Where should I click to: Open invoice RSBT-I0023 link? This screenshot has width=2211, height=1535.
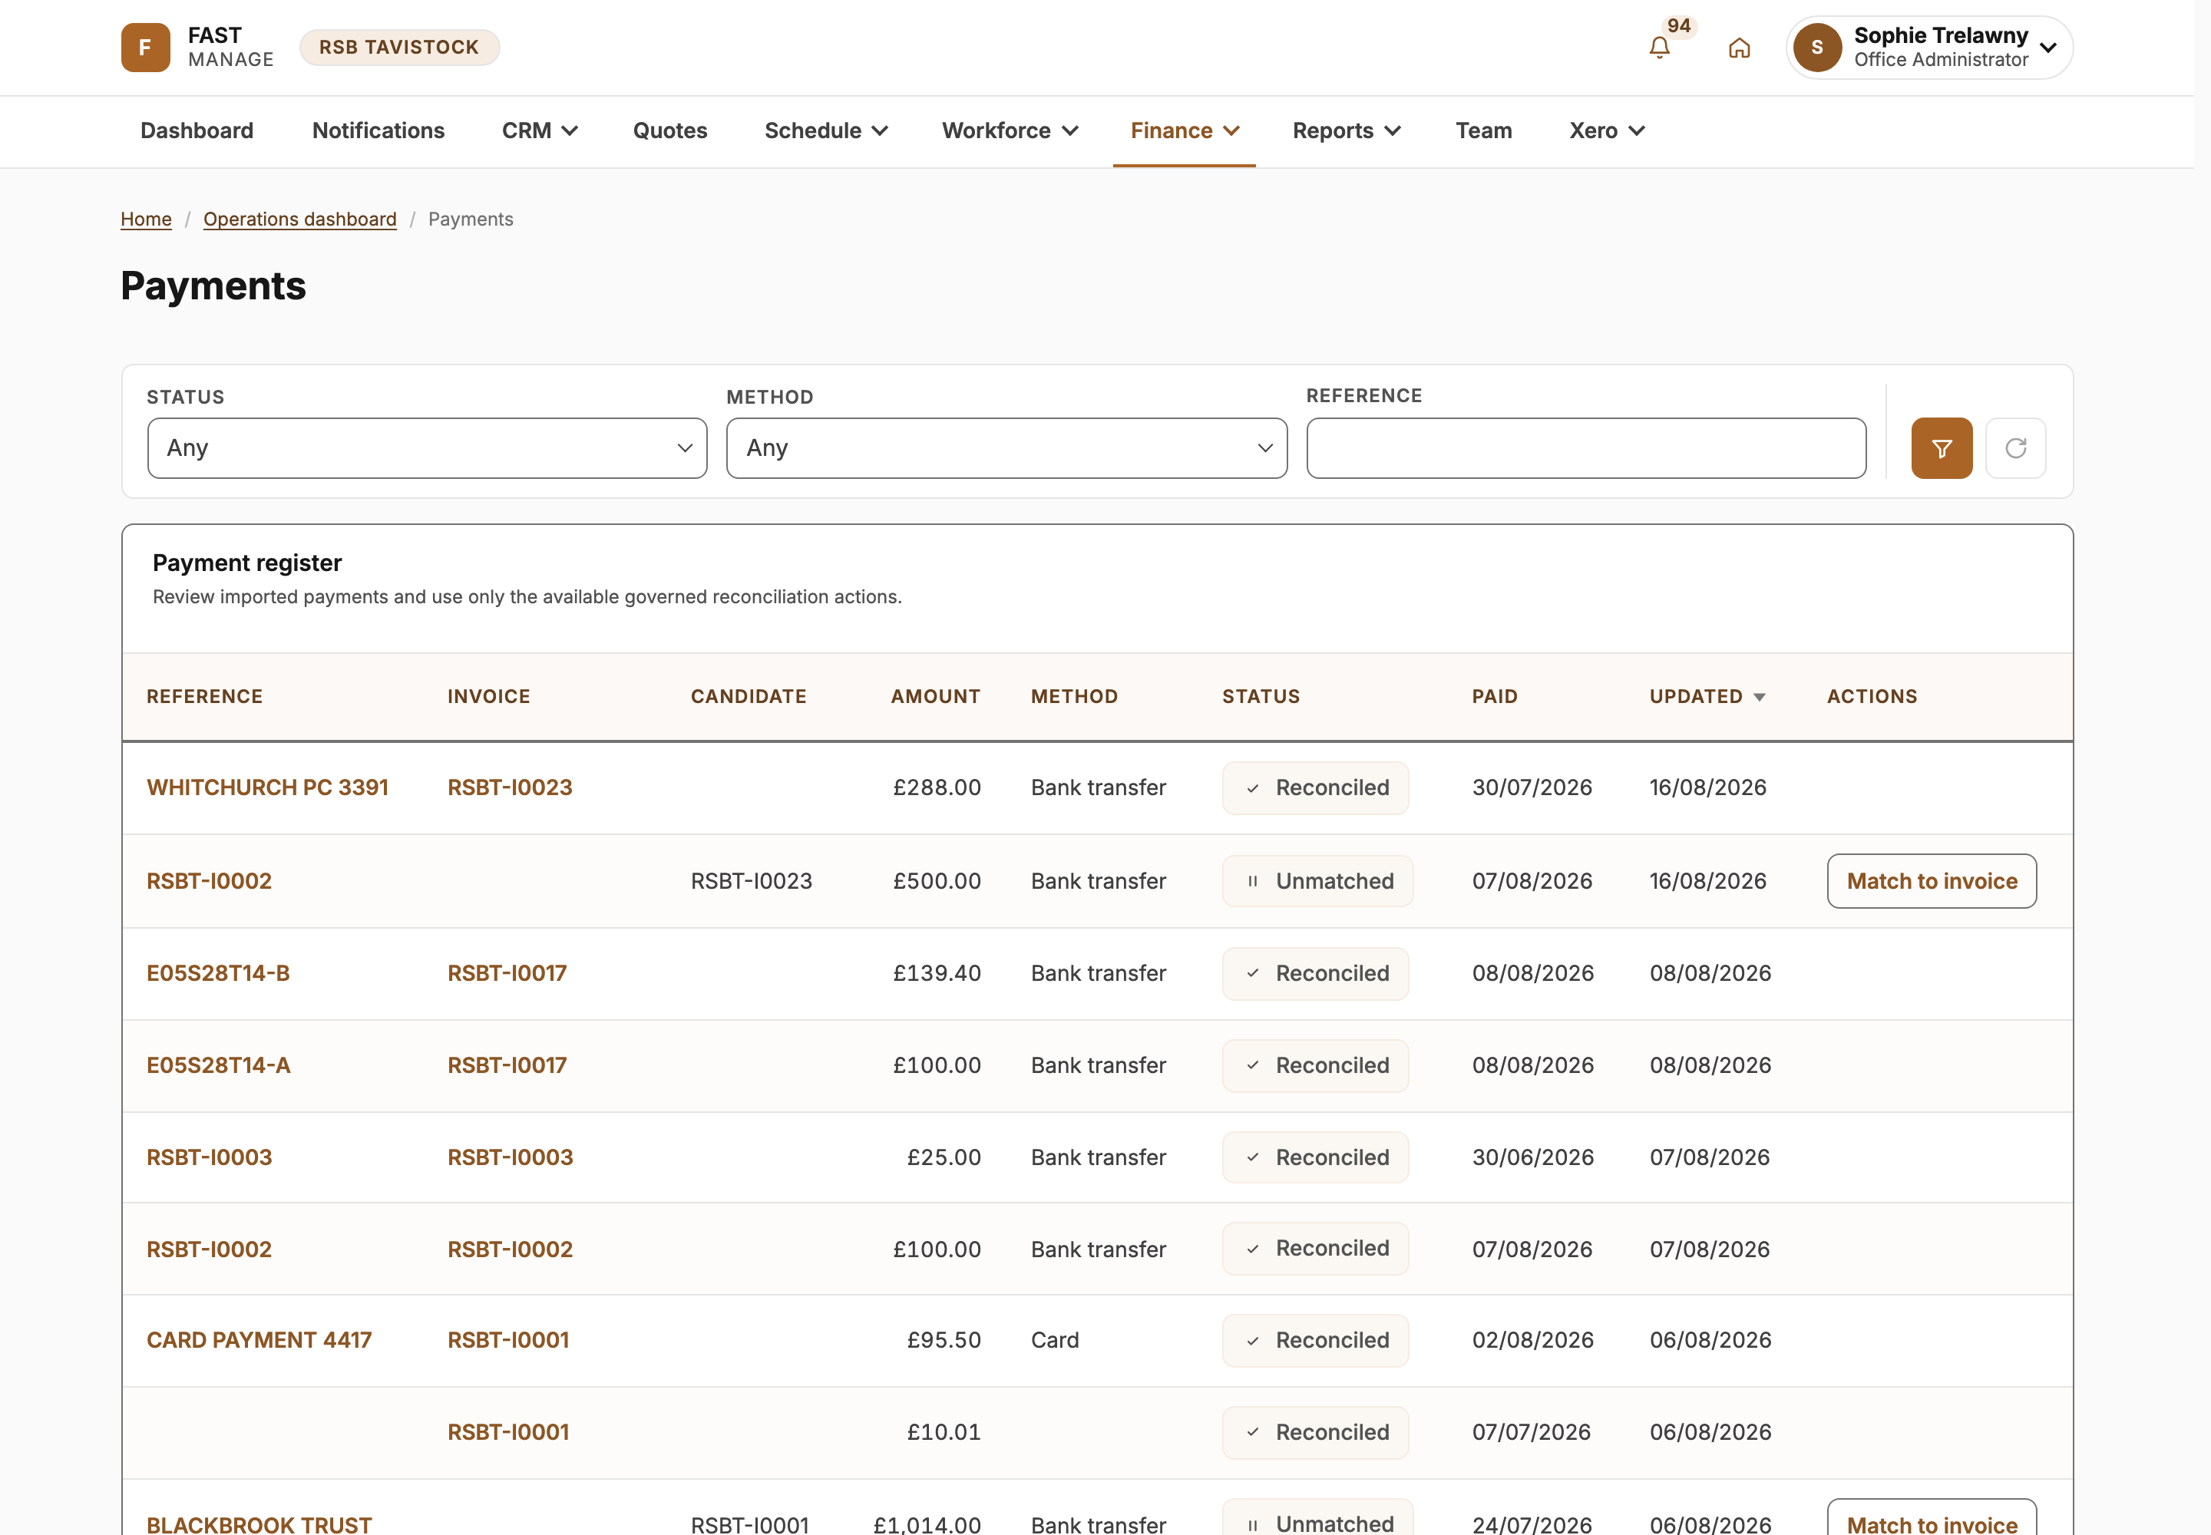pyautogui.click(x=510, y=787)
